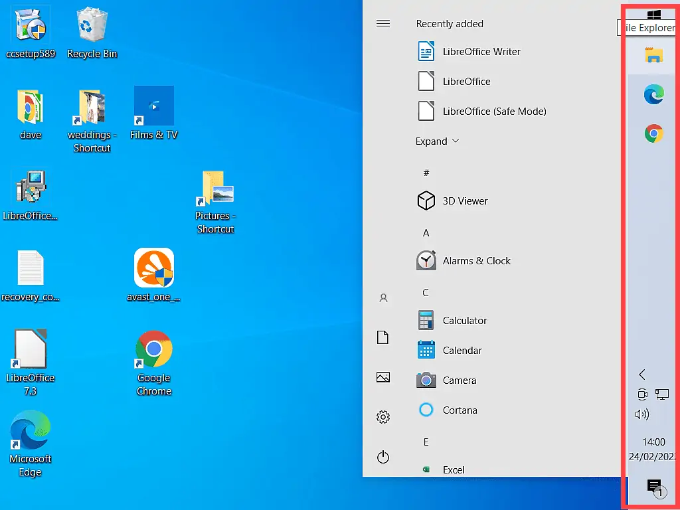Launch Microsoft Edge from the taskbar
Screen dimensions: 680x510
tap(654, 94)
